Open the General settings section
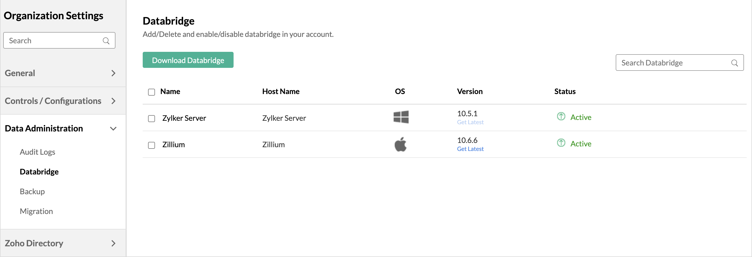 pyautogui.click(x=20, y=73)
